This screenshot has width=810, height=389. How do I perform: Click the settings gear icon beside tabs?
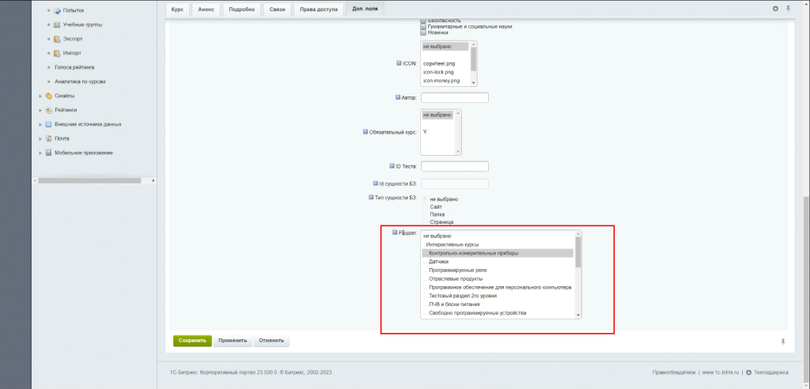(775, 8)
